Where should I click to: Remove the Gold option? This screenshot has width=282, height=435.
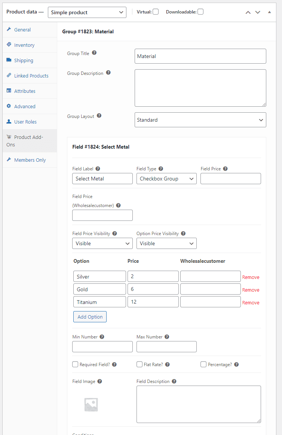(x=251, y=290)
